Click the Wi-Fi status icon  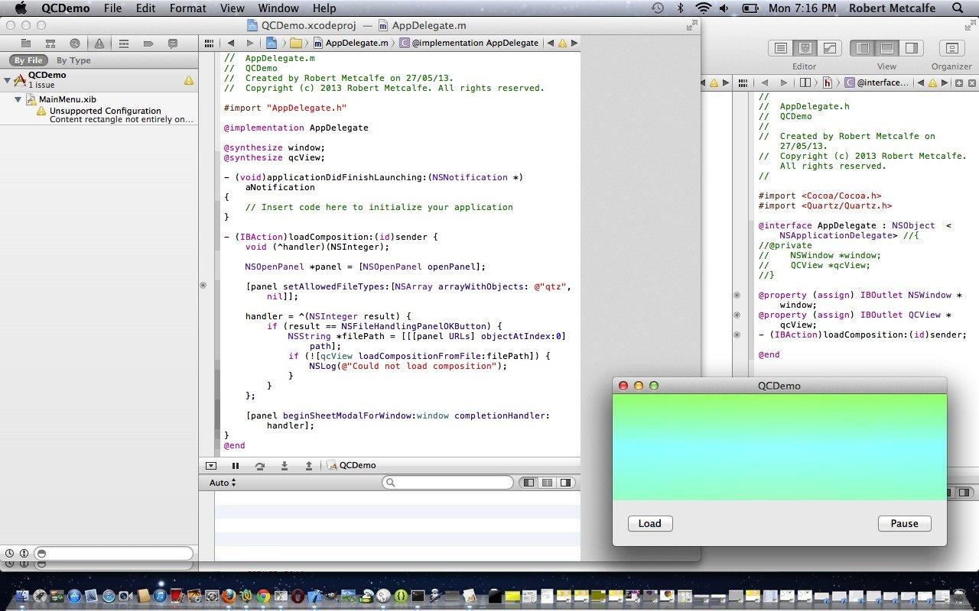tap(703, 8)
